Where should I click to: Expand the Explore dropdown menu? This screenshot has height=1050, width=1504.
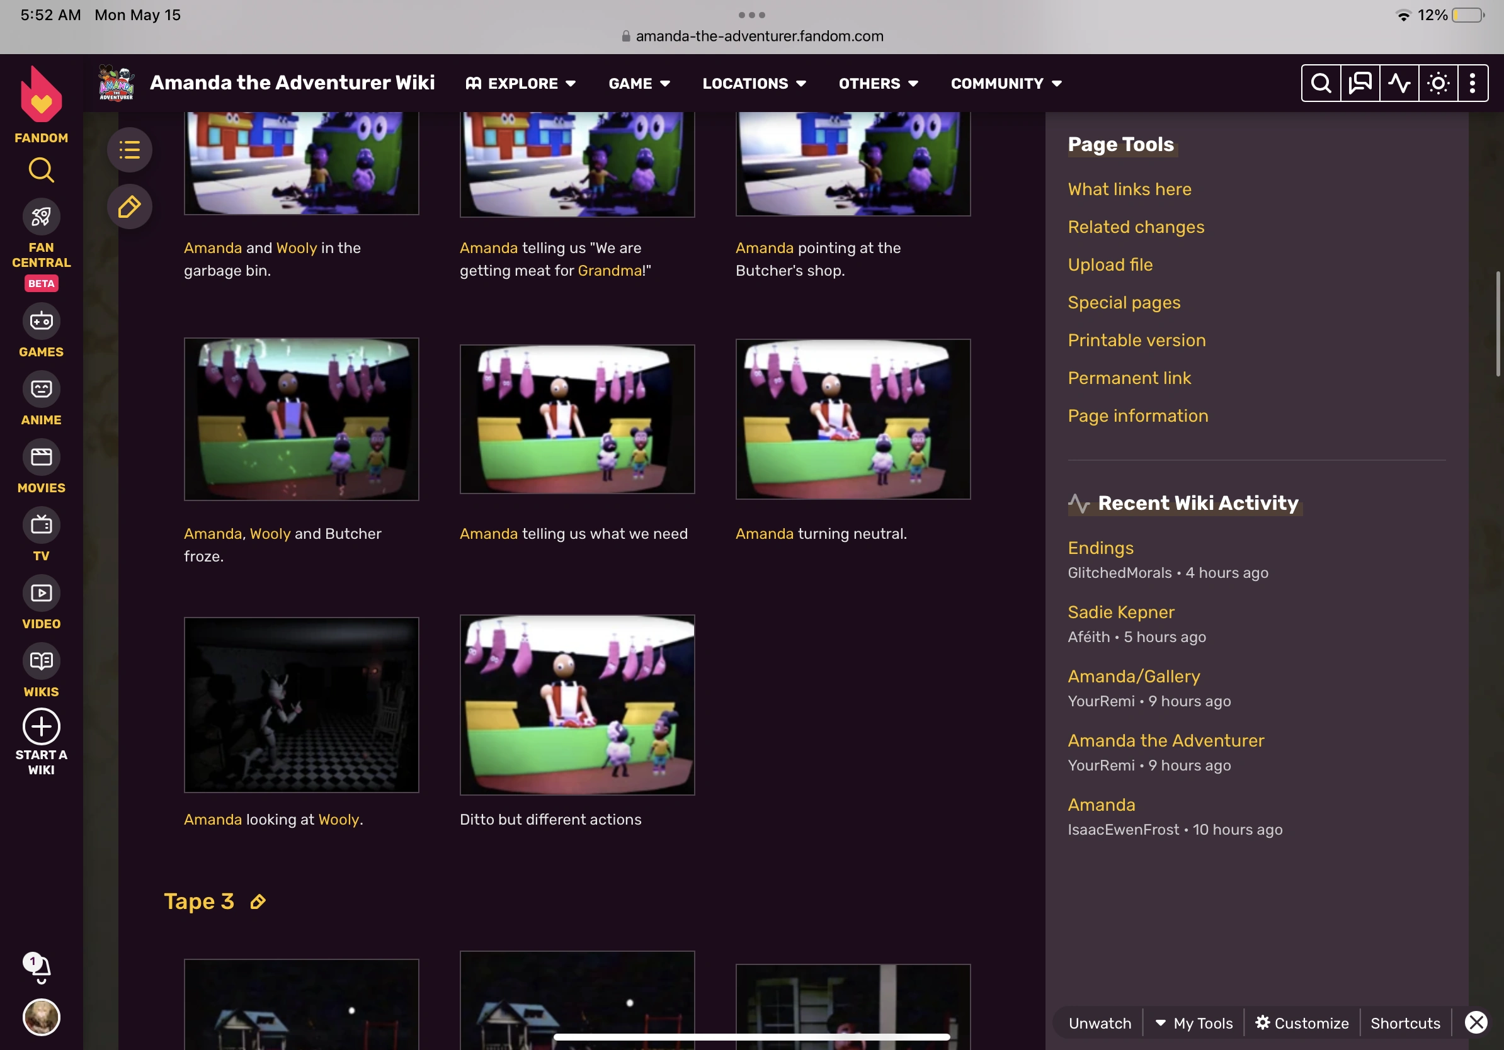point(521,83)
